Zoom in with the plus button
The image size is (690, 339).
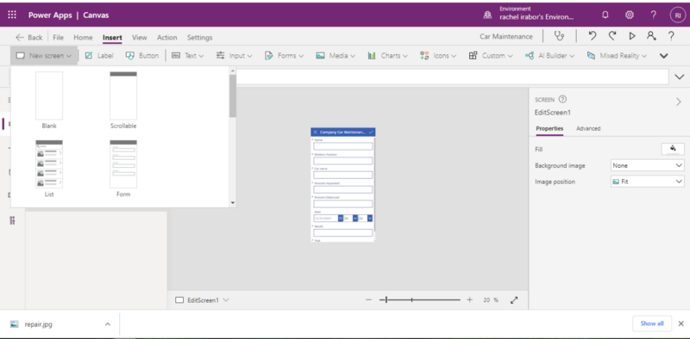[469, 300]
